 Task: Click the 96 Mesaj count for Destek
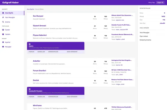pos(105,81)
